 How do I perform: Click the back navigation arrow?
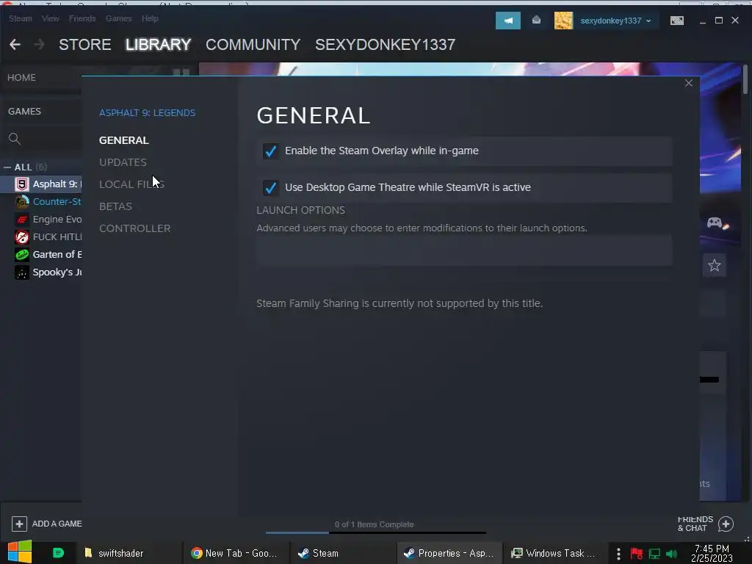pos(15,45)
